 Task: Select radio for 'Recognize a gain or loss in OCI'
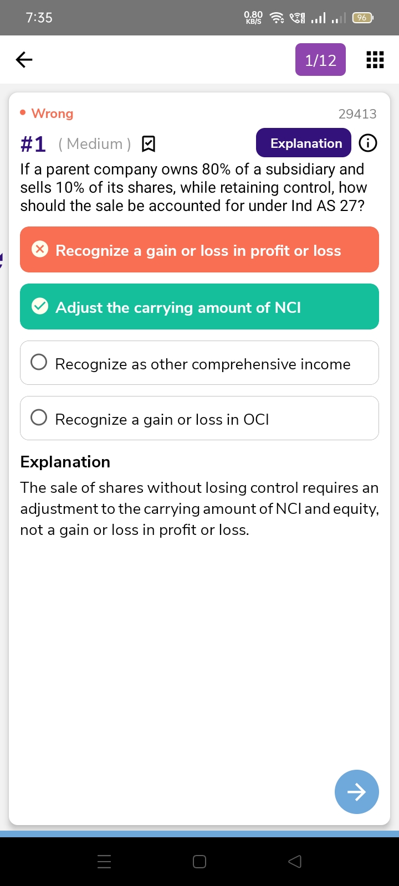39,418
